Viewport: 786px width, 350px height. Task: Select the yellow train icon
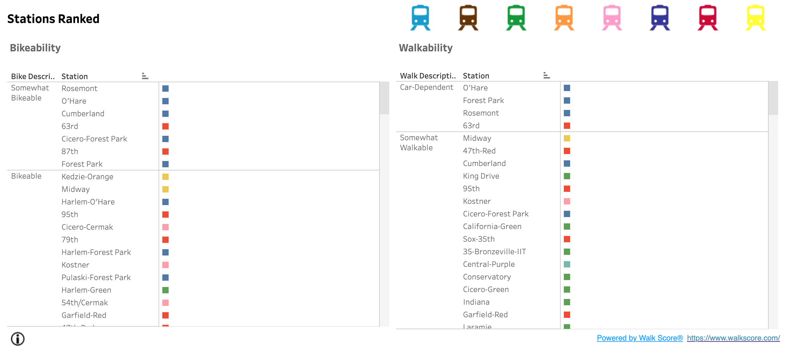click(x=756, y=18)
